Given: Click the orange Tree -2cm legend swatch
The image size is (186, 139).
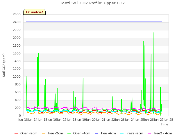Looking at the screenshot, I should coord(43,134).
